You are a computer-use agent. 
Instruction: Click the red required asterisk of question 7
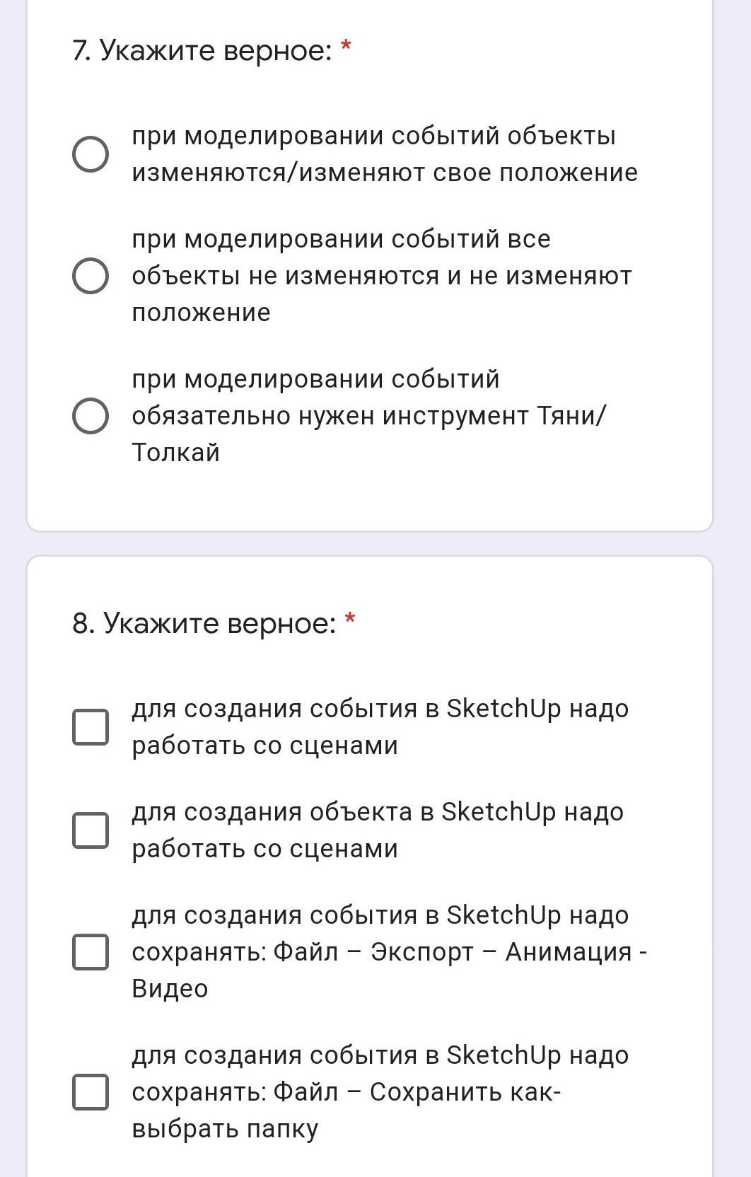(x=346, y=47)
